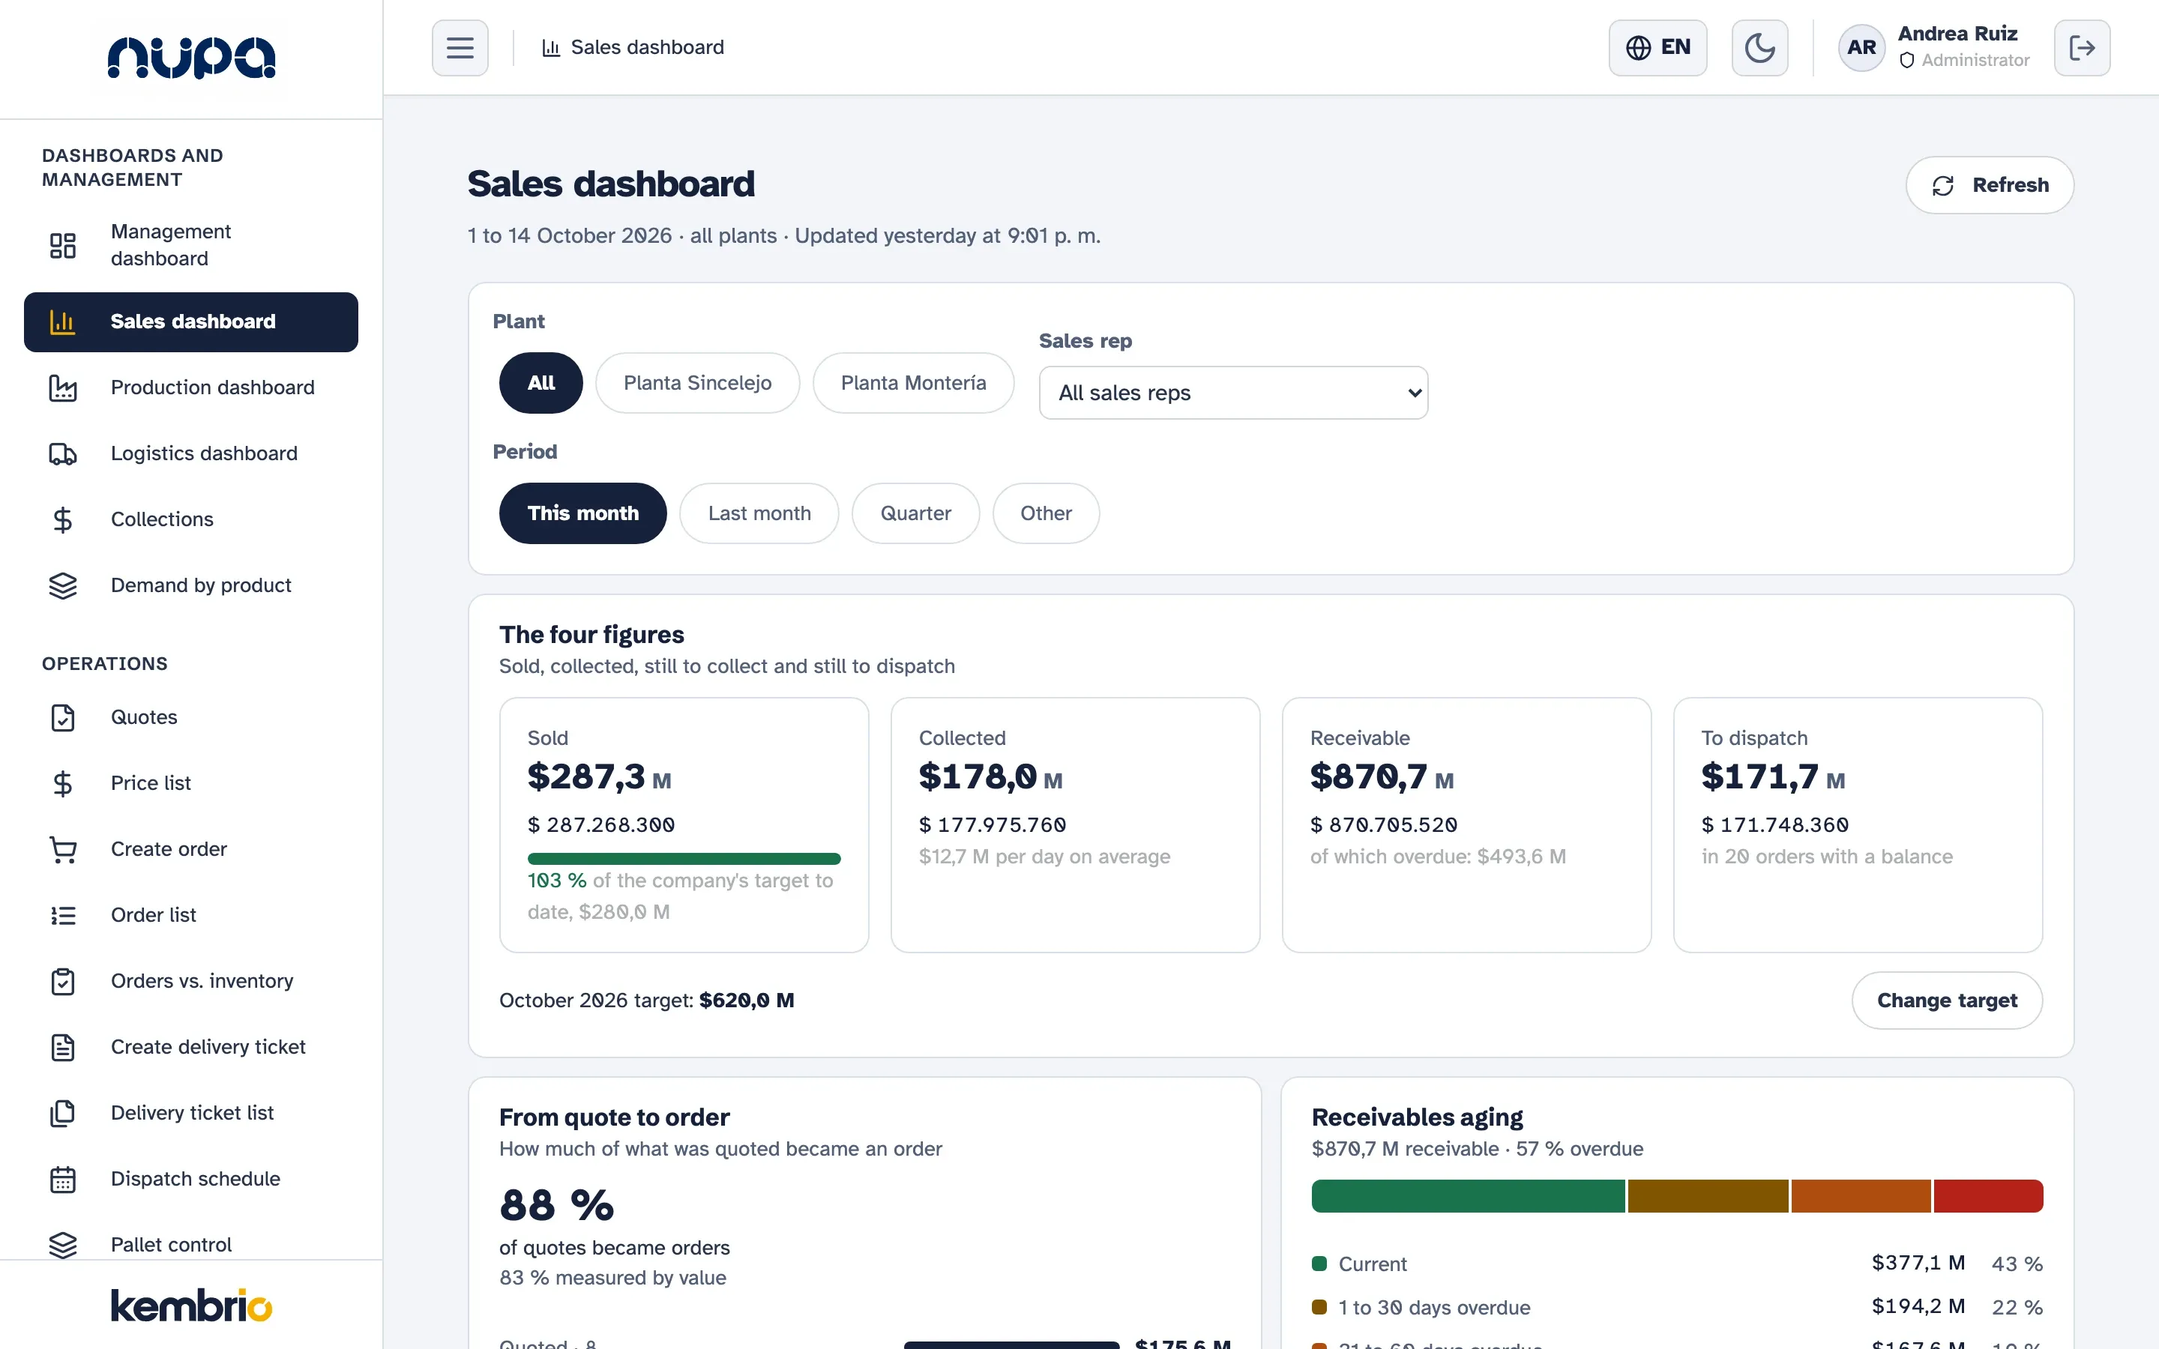Click the AR user avatar
The height and width of the screenshot is (1349, 2159).
coord(1861,47)
